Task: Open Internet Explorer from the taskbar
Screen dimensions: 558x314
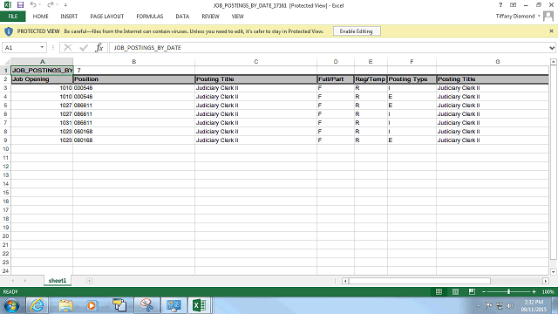Action: (37, 305)
